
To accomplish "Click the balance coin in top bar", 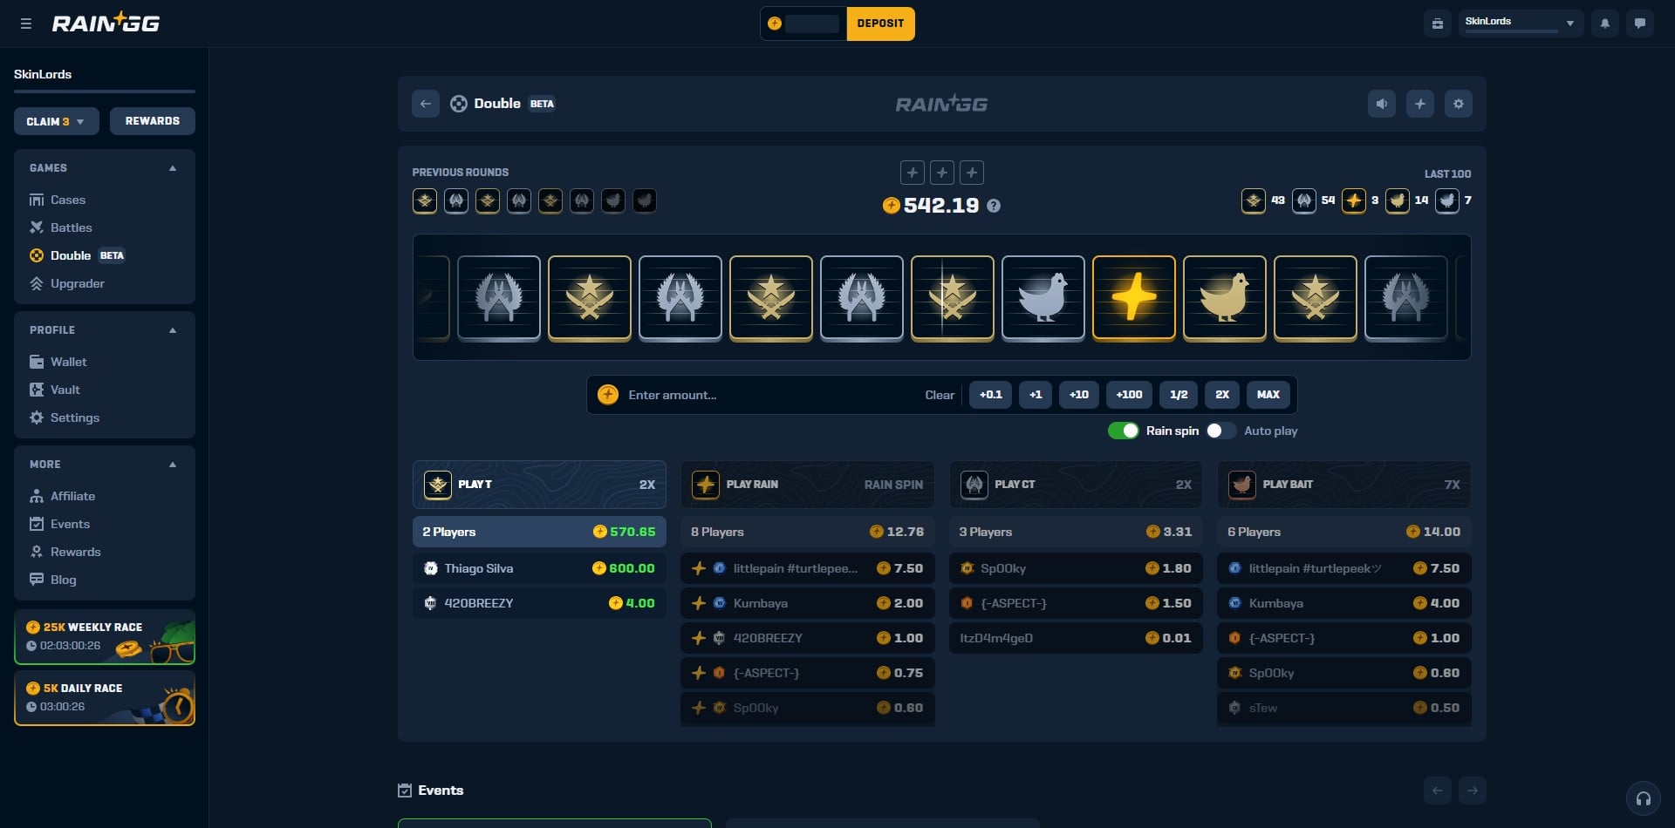I will [x=775, y=24].
